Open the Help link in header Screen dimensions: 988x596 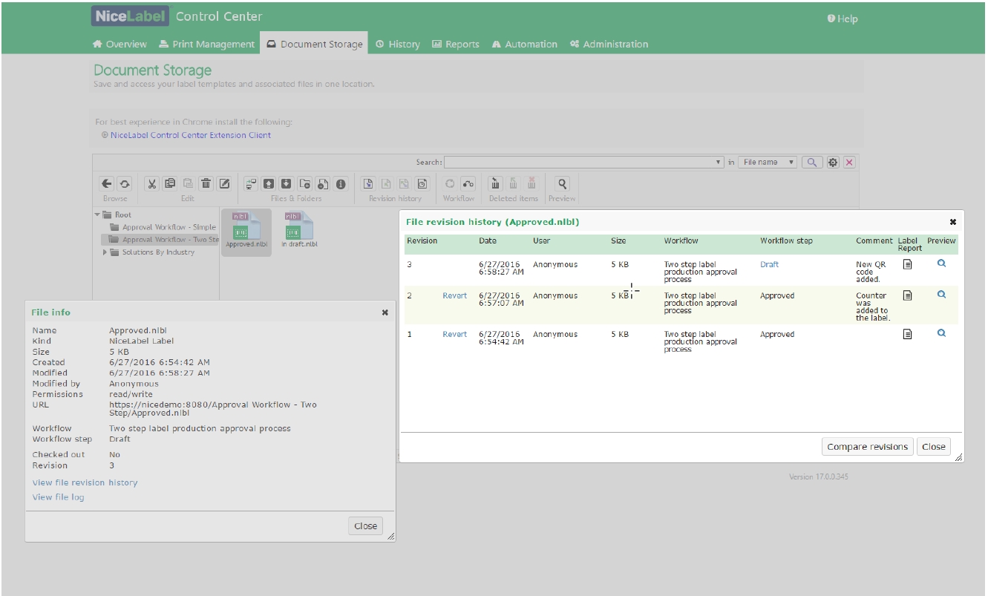[843, 19]
